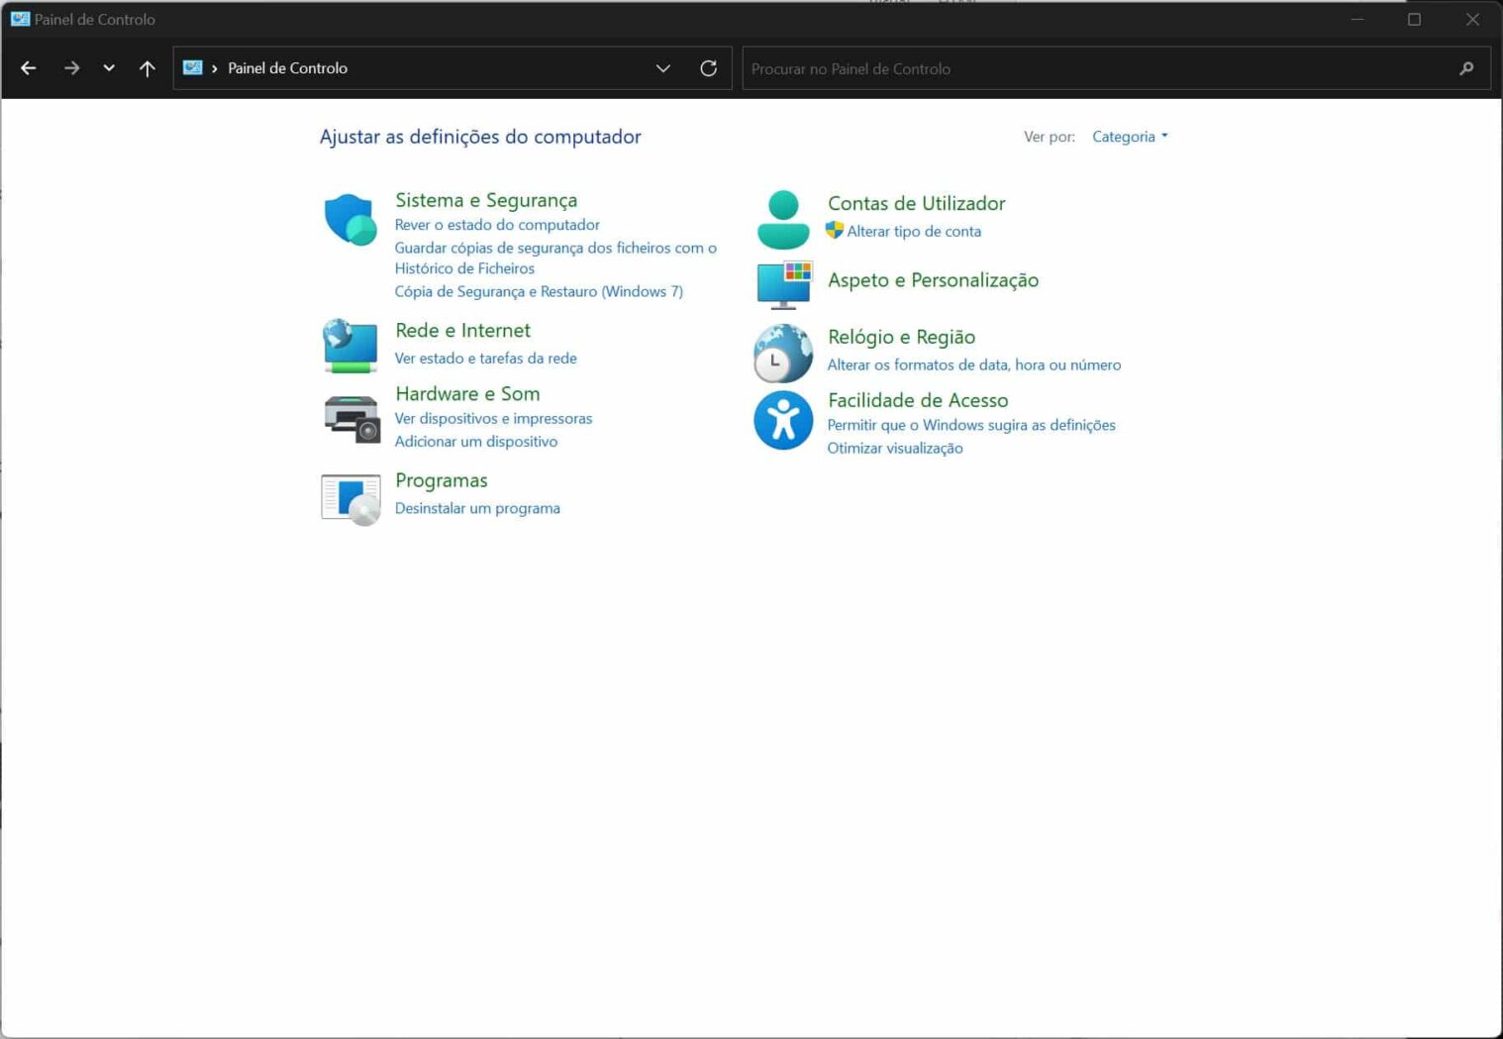
Task: Open Ver dispositivos e impressoras link
Action: point(493,419)
